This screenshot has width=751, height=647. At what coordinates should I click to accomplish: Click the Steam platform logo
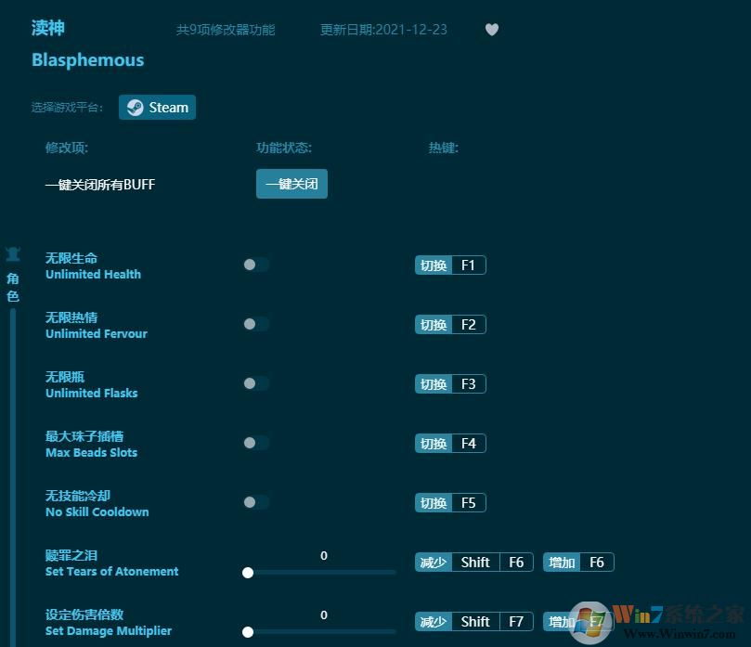coord(134,107)
